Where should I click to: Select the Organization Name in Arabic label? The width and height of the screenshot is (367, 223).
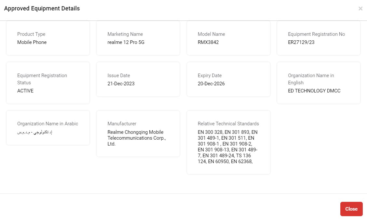pyautogui.click(x=48, y=124)
